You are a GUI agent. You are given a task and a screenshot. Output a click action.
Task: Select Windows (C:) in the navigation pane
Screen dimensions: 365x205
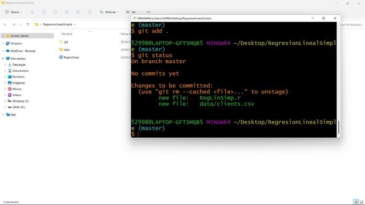tap(21, 101)
